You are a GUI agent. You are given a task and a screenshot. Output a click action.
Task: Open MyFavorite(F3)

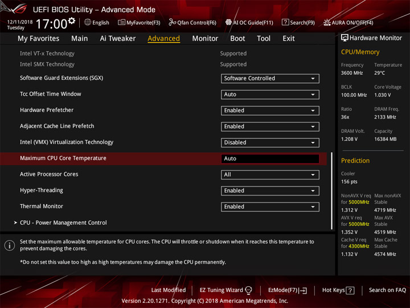pyautogui.click(x=139, y=22)
